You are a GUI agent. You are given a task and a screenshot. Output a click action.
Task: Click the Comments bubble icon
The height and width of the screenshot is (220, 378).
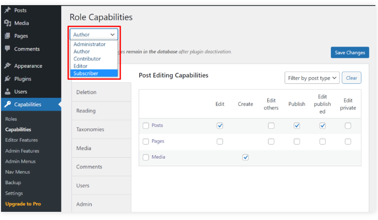click(x=8, y=49)
